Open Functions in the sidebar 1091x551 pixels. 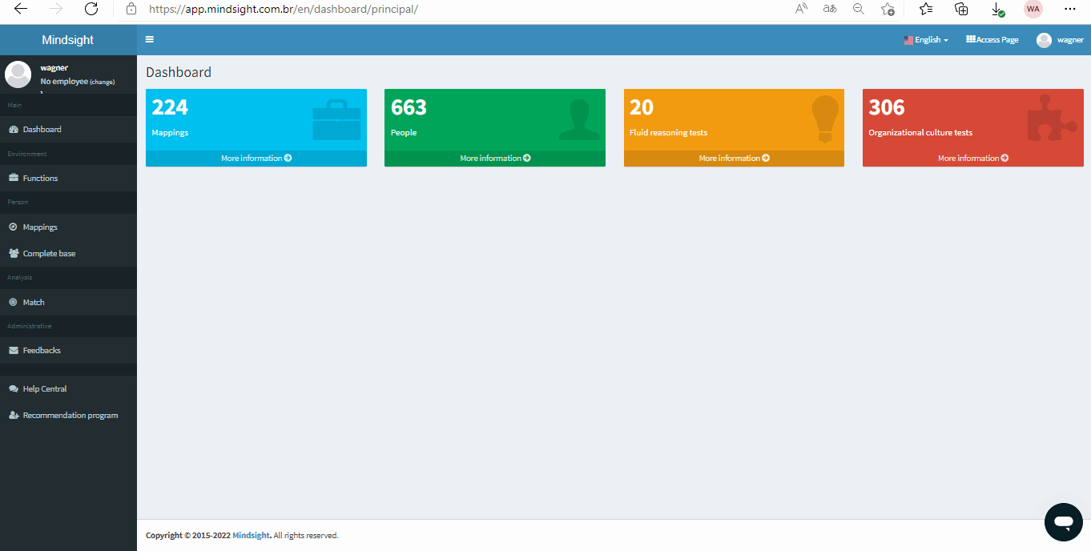[x=68, y=178]
